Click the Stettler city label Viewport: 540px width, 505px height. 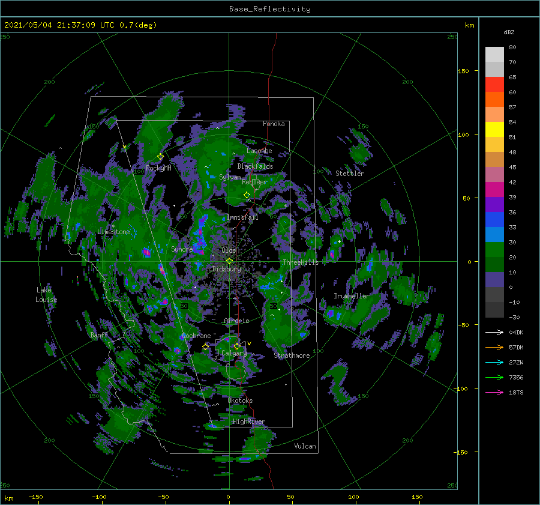[x=350, y=174]
